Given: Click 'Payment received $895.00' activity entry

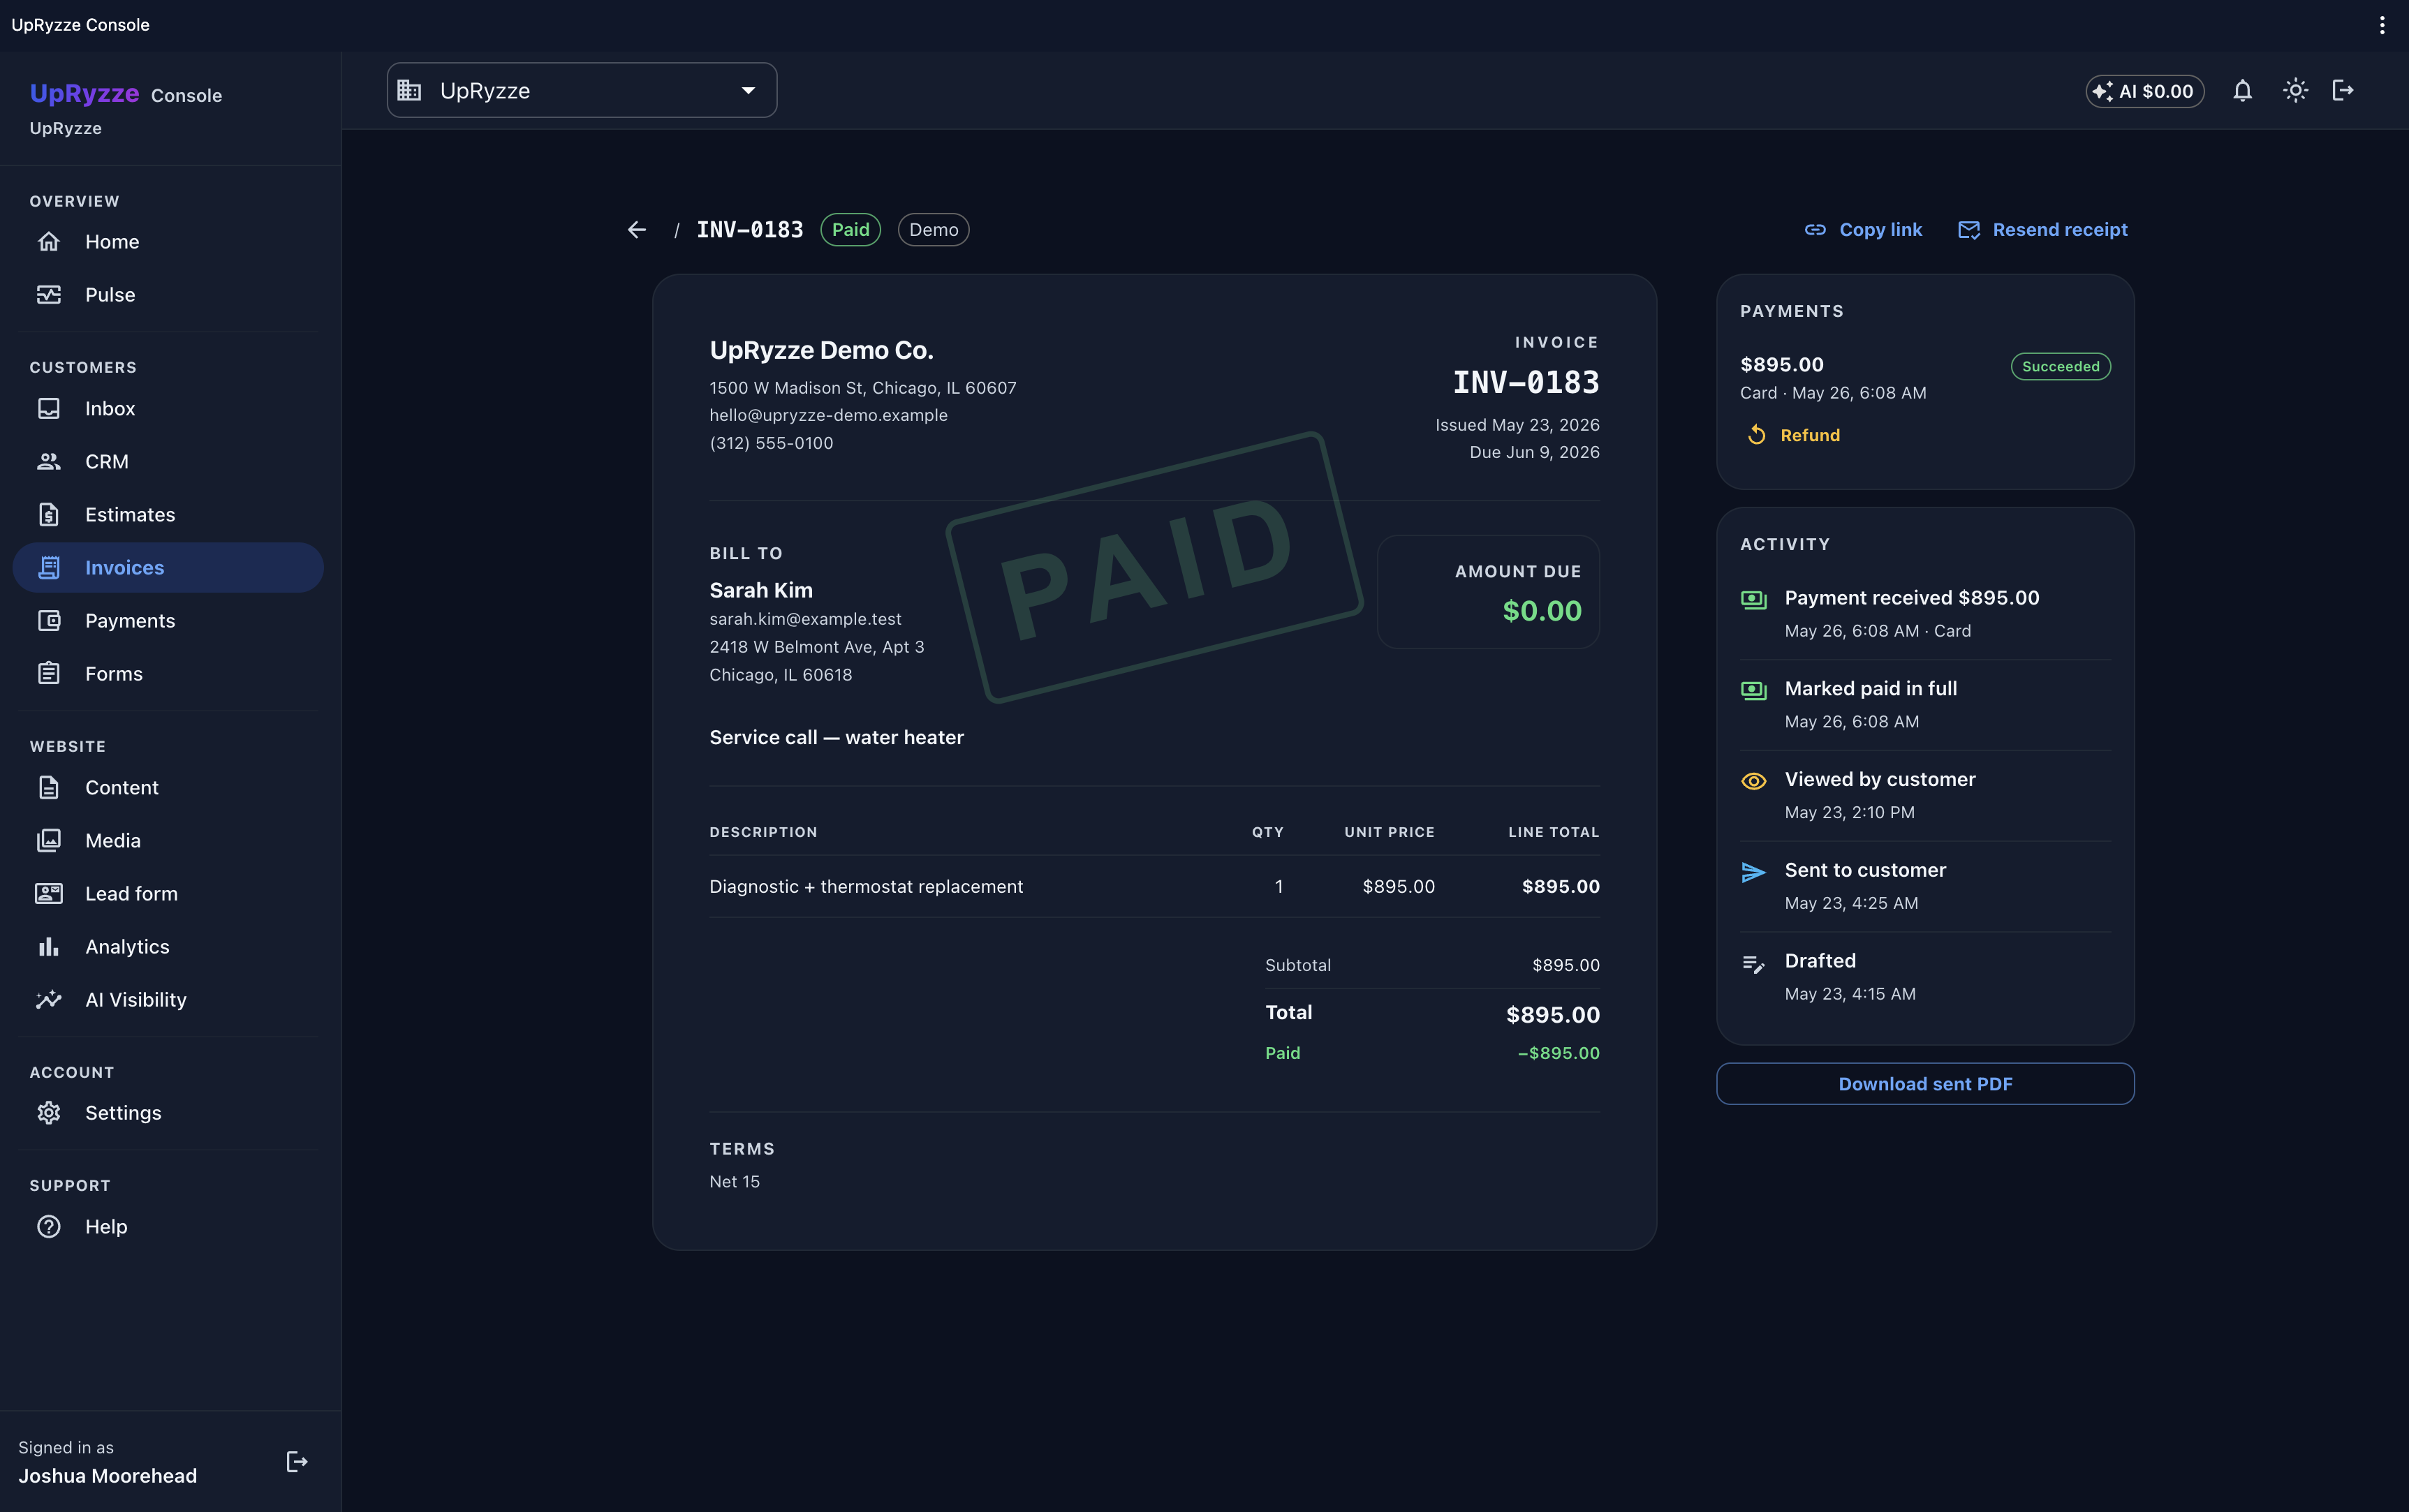Looking at the screenshot, I should click(x=1911, y=598).
